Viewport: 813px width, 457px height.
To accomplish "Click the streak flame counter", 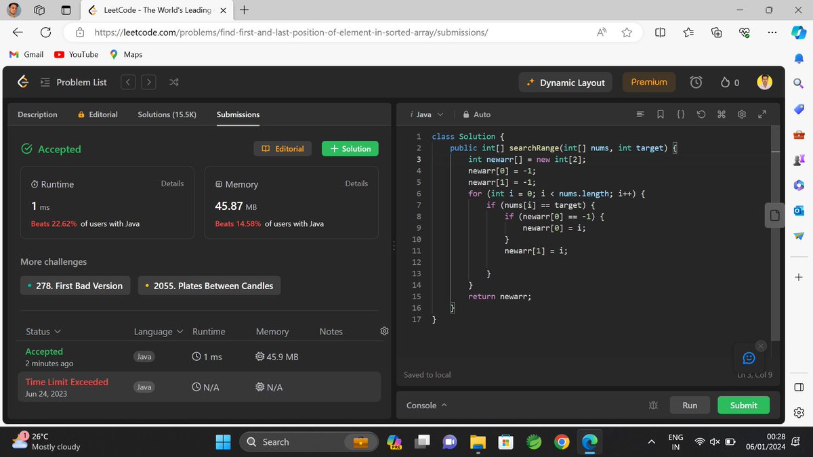I will tap(730, 82).
